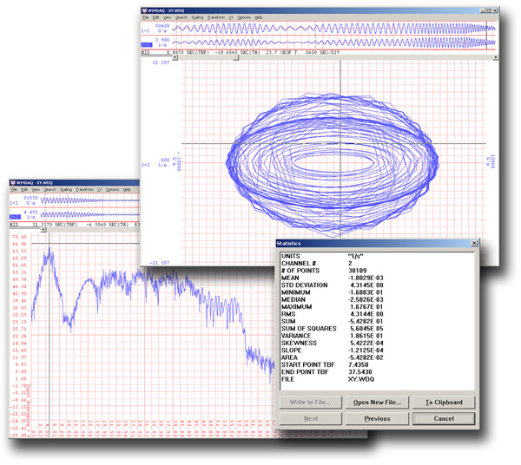This screenshot has width=521, height=465.
Task: Open the Options menu in the back WinDaq window
Action: click(x=112, y=189)
